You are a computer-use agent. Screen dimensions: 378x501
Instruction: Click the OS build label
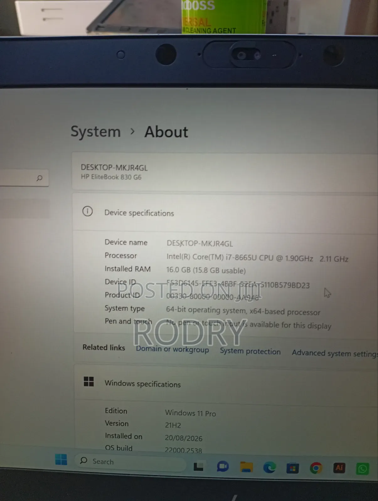tap(119, 448)
